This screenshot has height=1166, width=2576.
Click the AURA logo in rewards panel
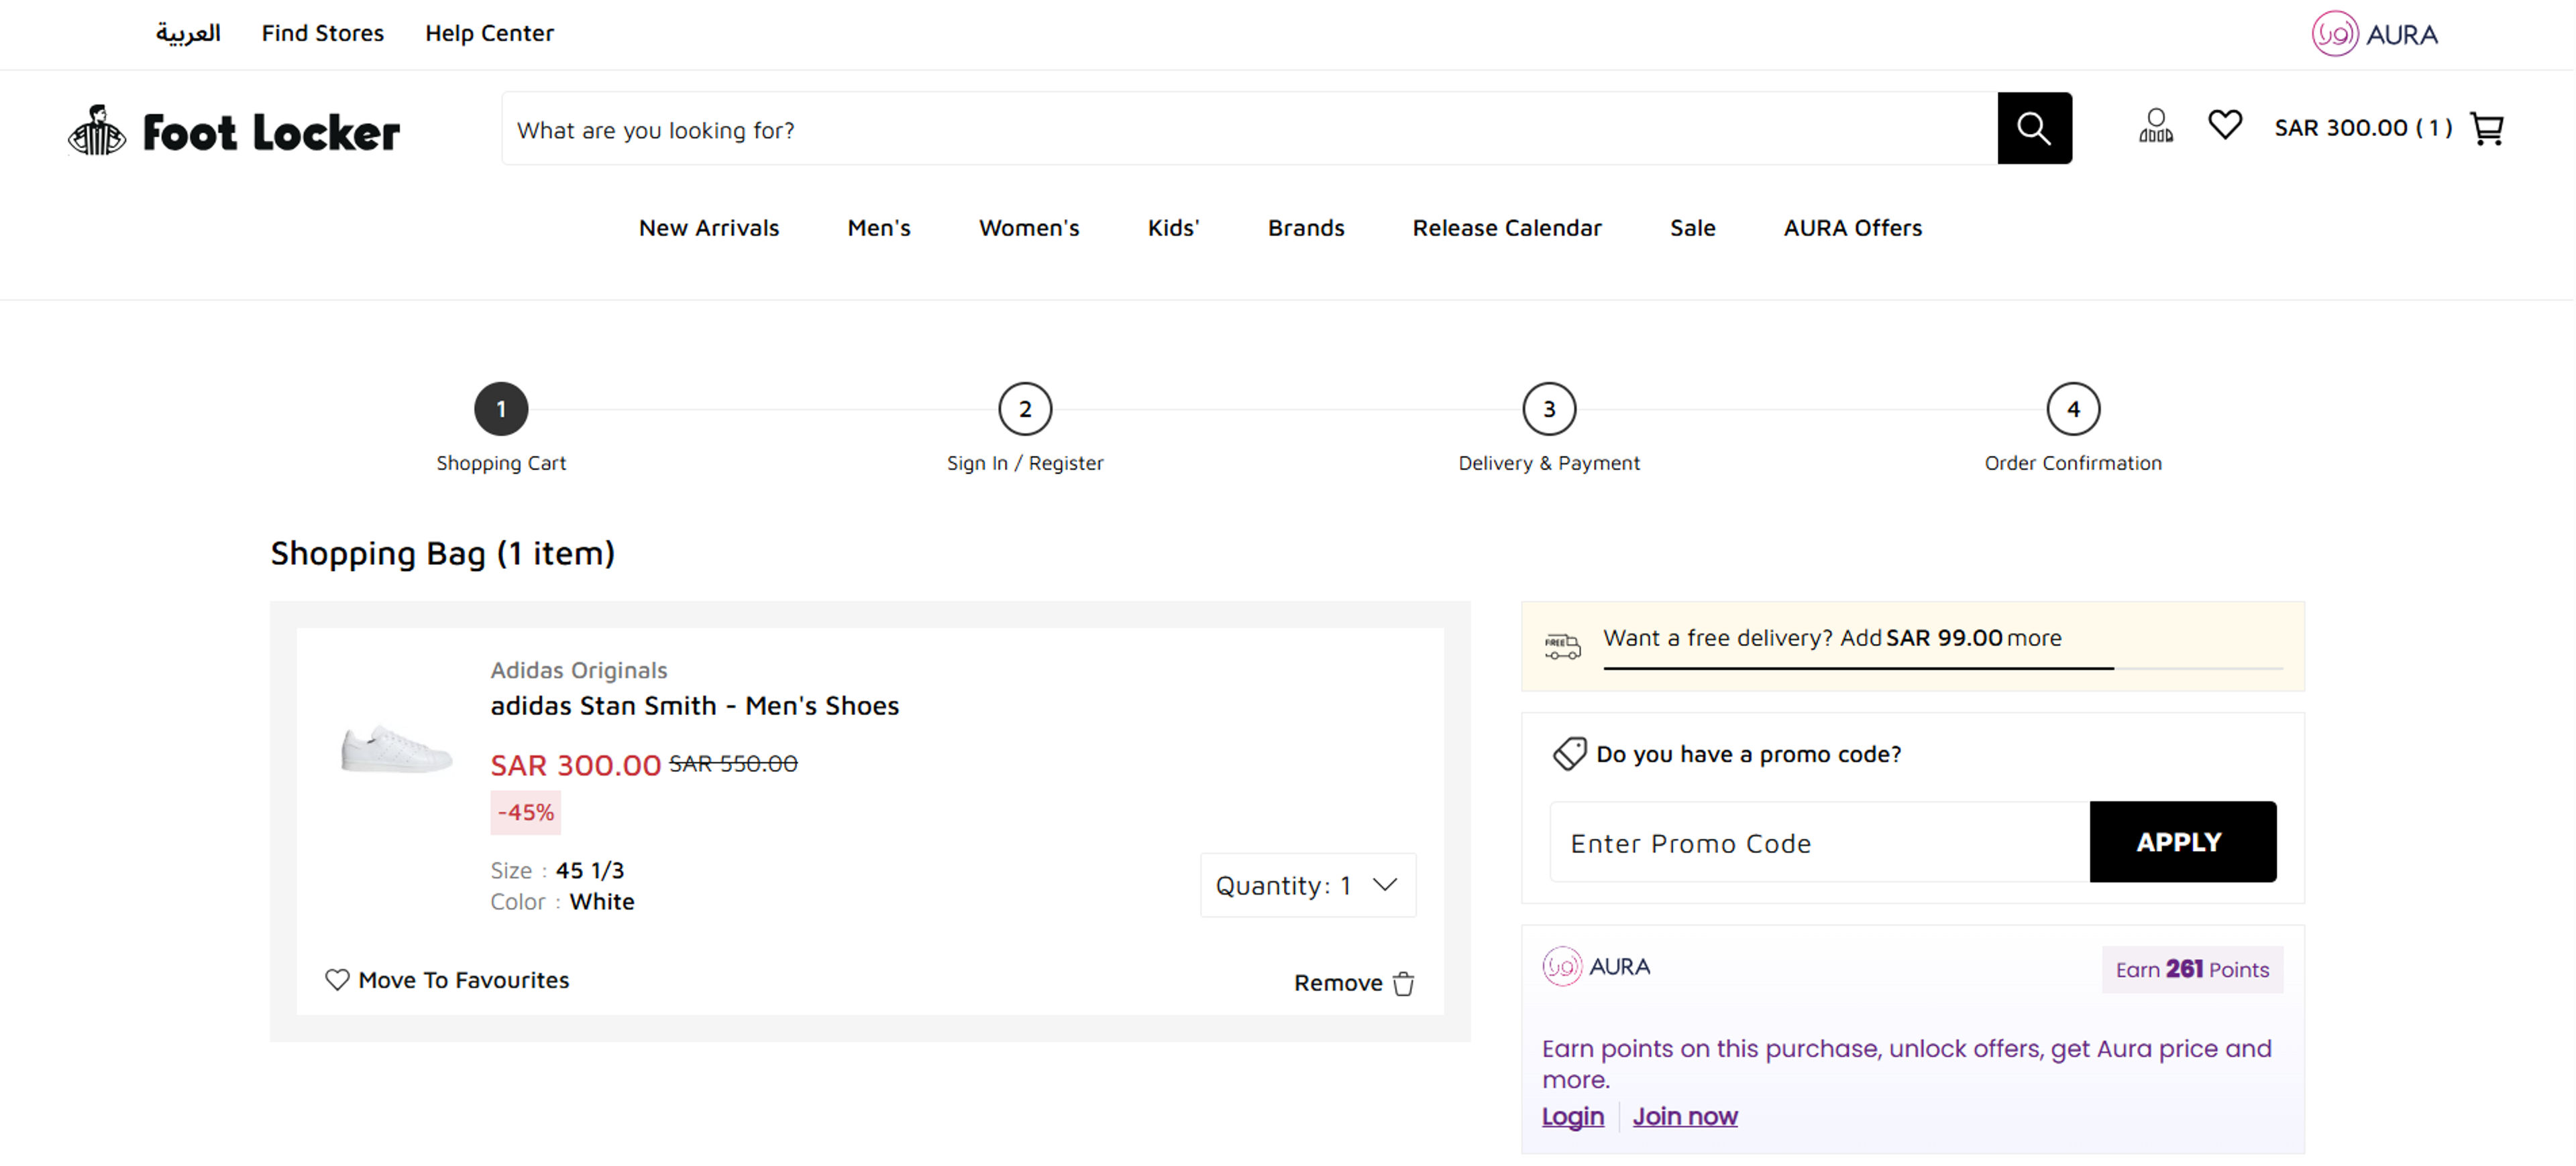(1596, 966)
